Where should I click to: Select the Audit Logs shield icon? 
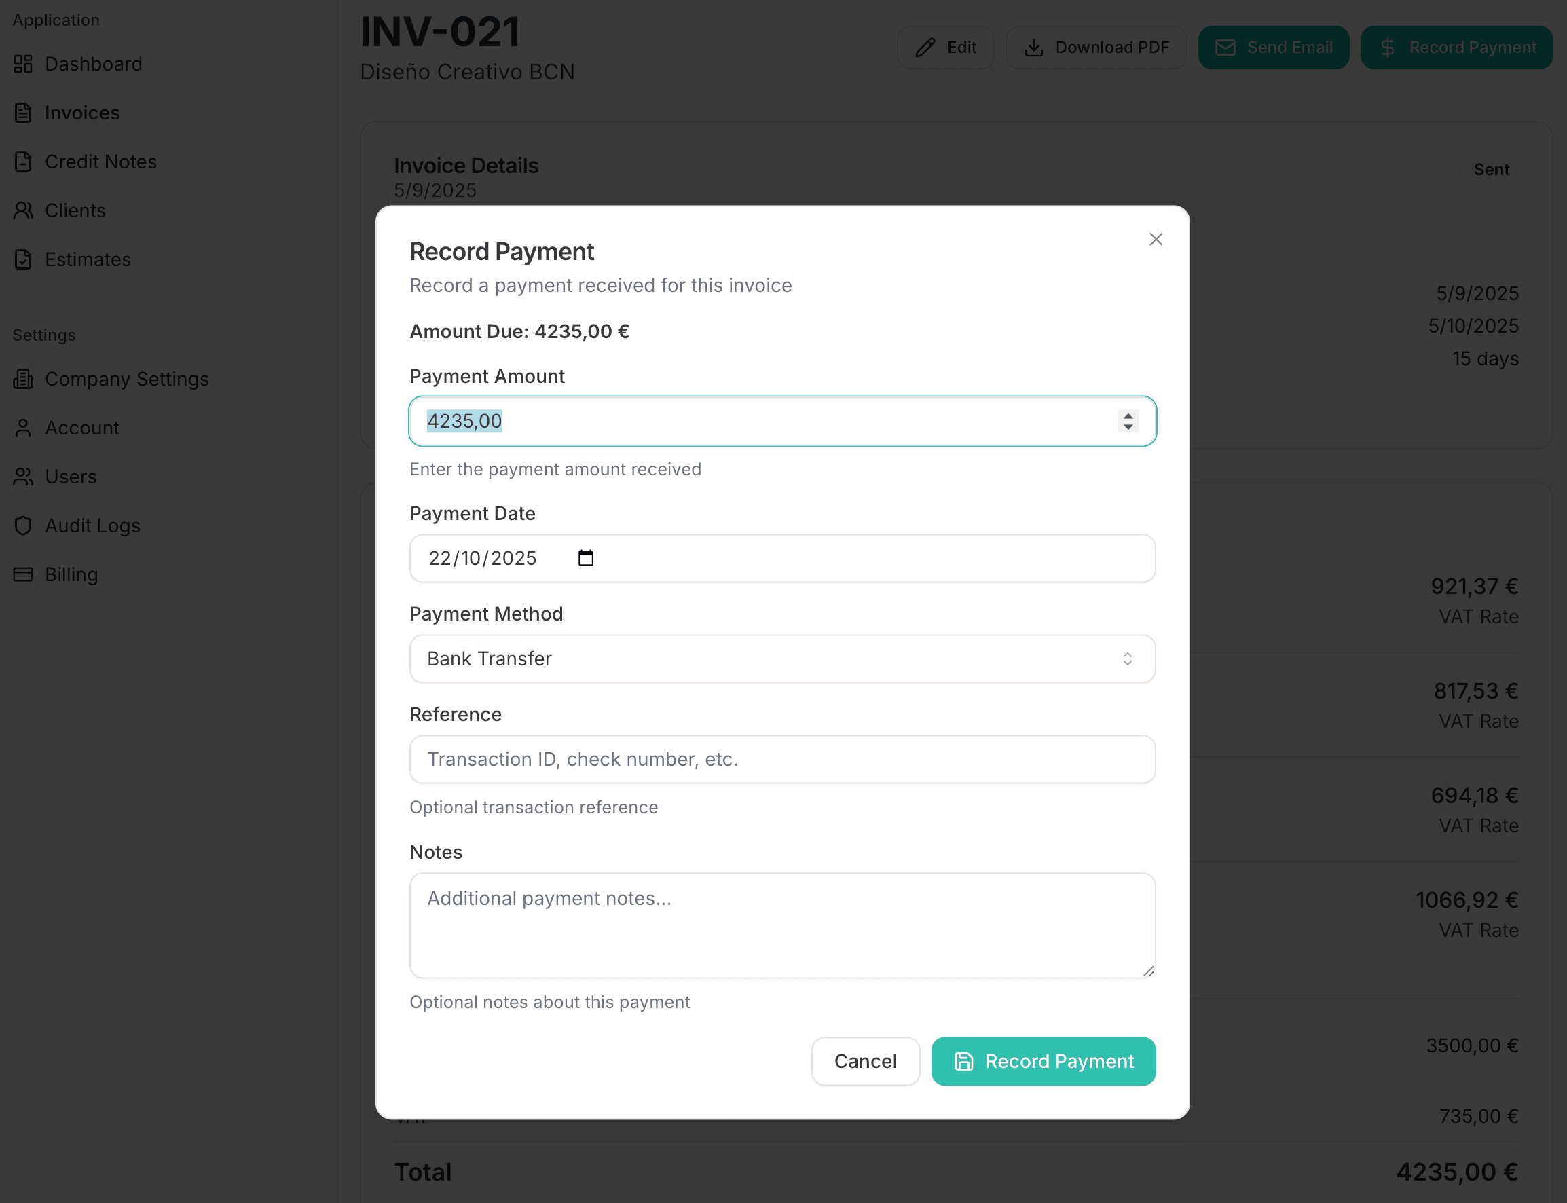pos(22,525)
